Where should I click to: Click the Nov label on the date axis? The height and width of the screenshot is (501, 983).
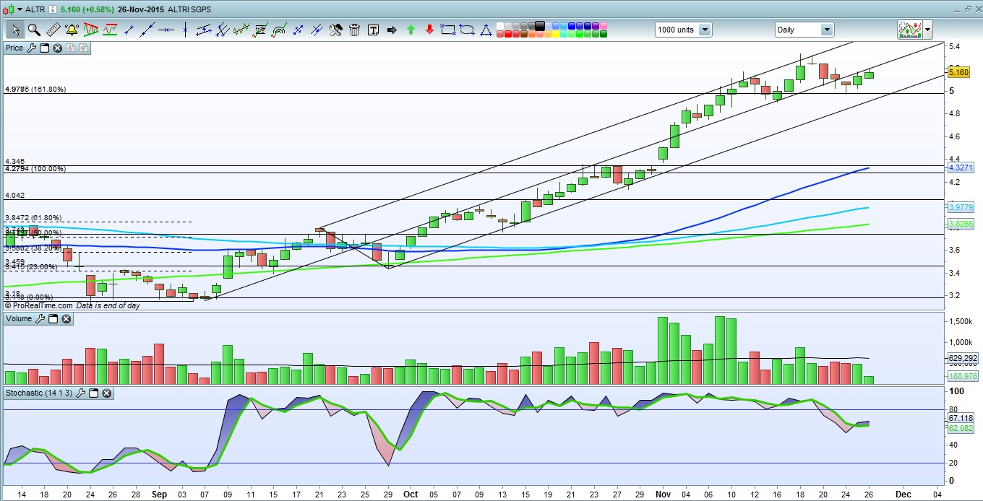664,495
